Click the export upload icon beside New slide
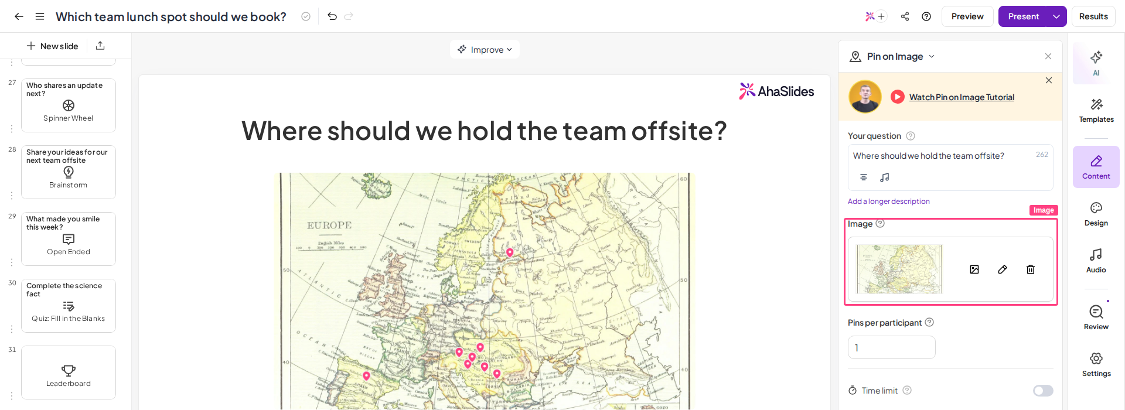1125x410 pixels. tap(100, 46)
